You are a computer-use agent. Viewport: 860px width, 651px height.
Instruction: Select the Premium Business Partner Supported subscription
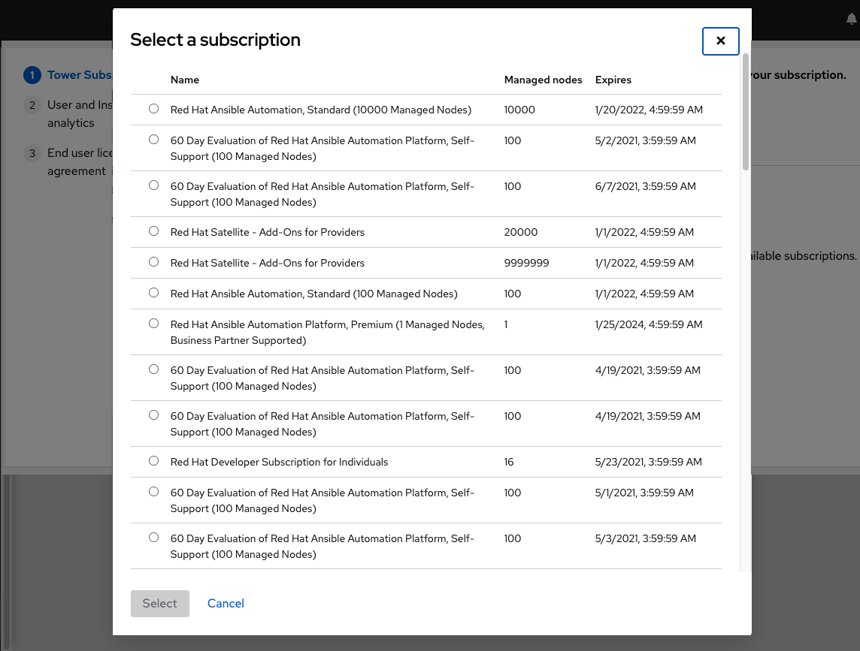154,324
